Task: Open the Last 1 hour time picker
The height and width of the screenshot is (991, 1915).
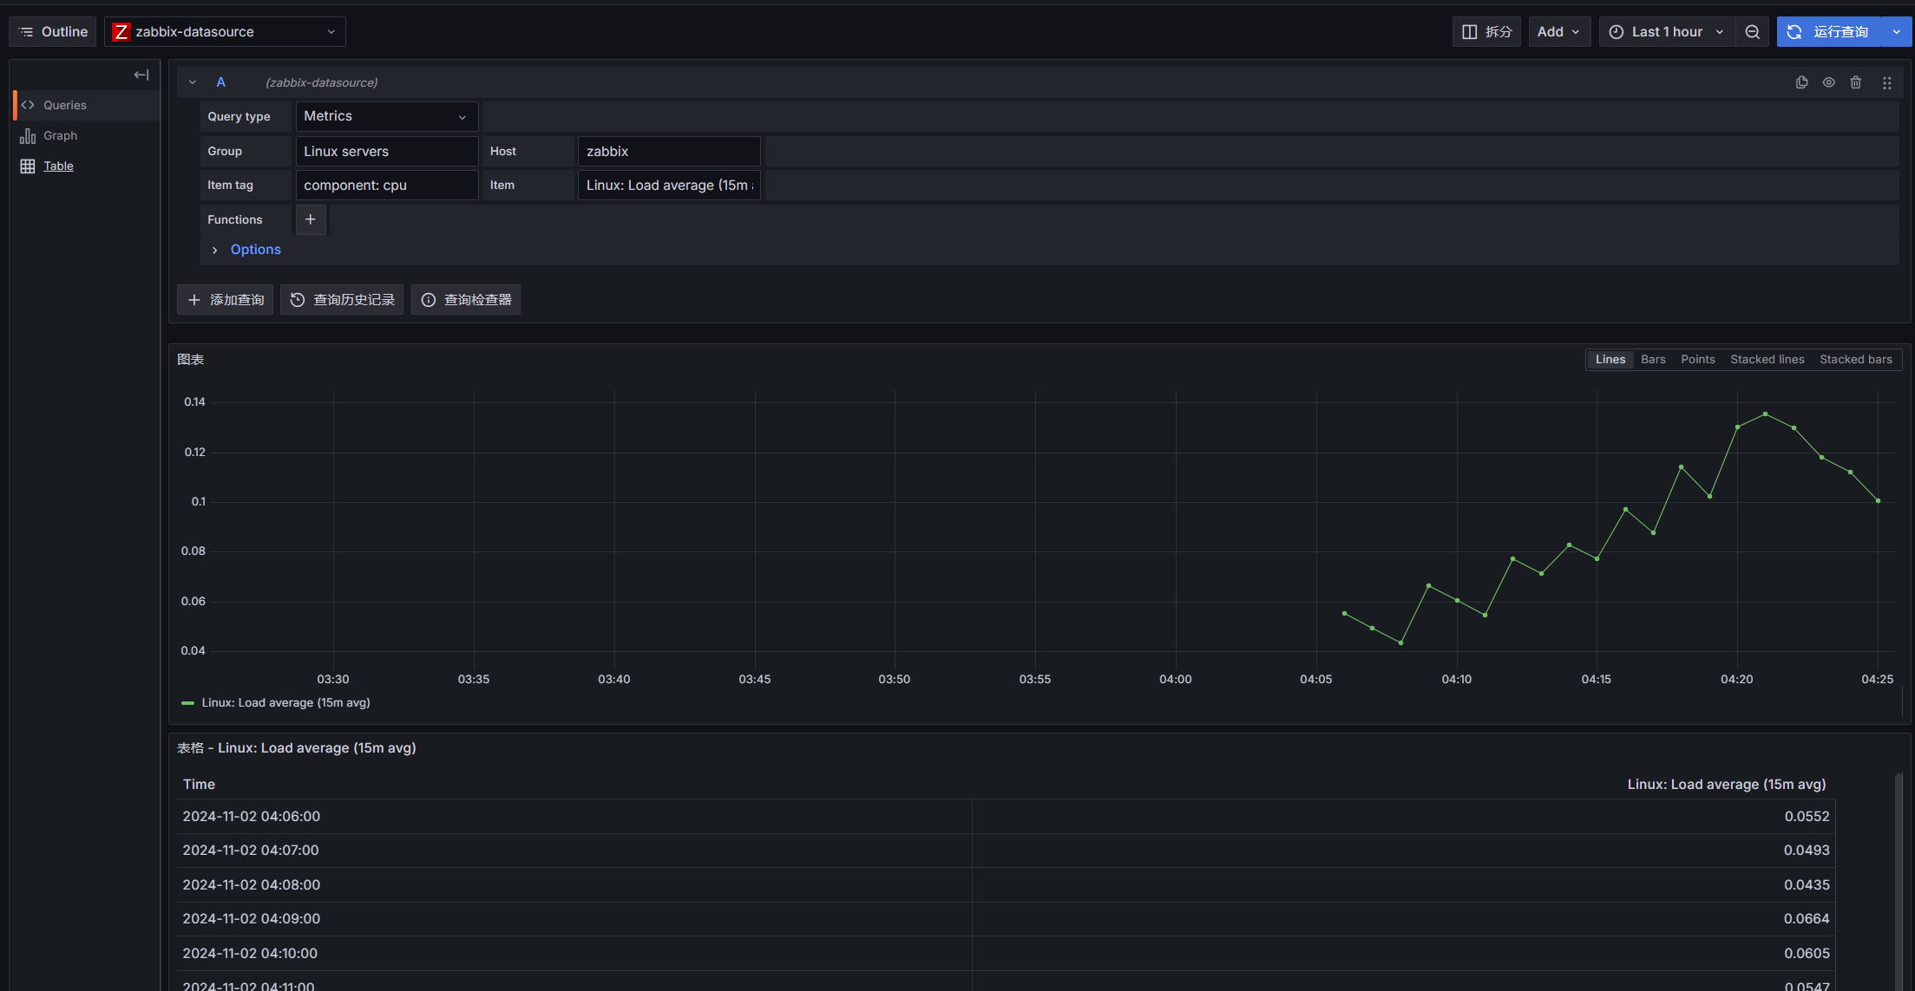Action: click(1667, 32)
